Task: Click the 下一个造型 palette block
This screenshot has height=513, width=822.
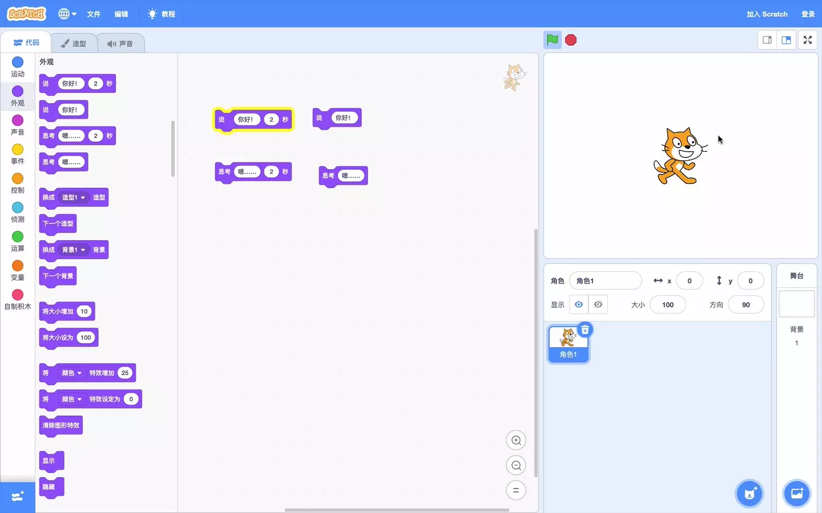Action: (x=58, y=223)
